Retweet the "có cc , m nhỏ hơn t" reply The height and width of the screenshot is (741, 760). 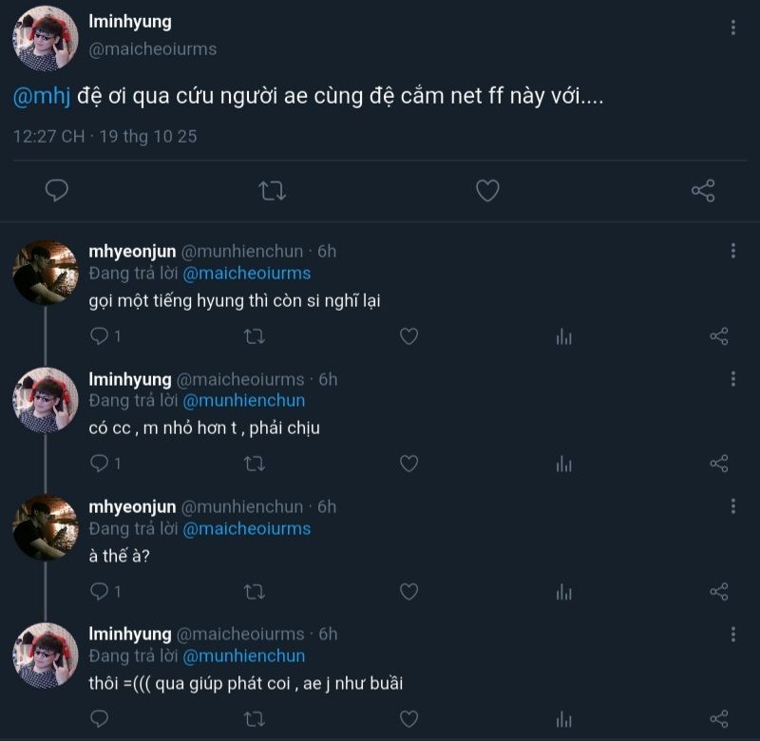coord(255,464)
